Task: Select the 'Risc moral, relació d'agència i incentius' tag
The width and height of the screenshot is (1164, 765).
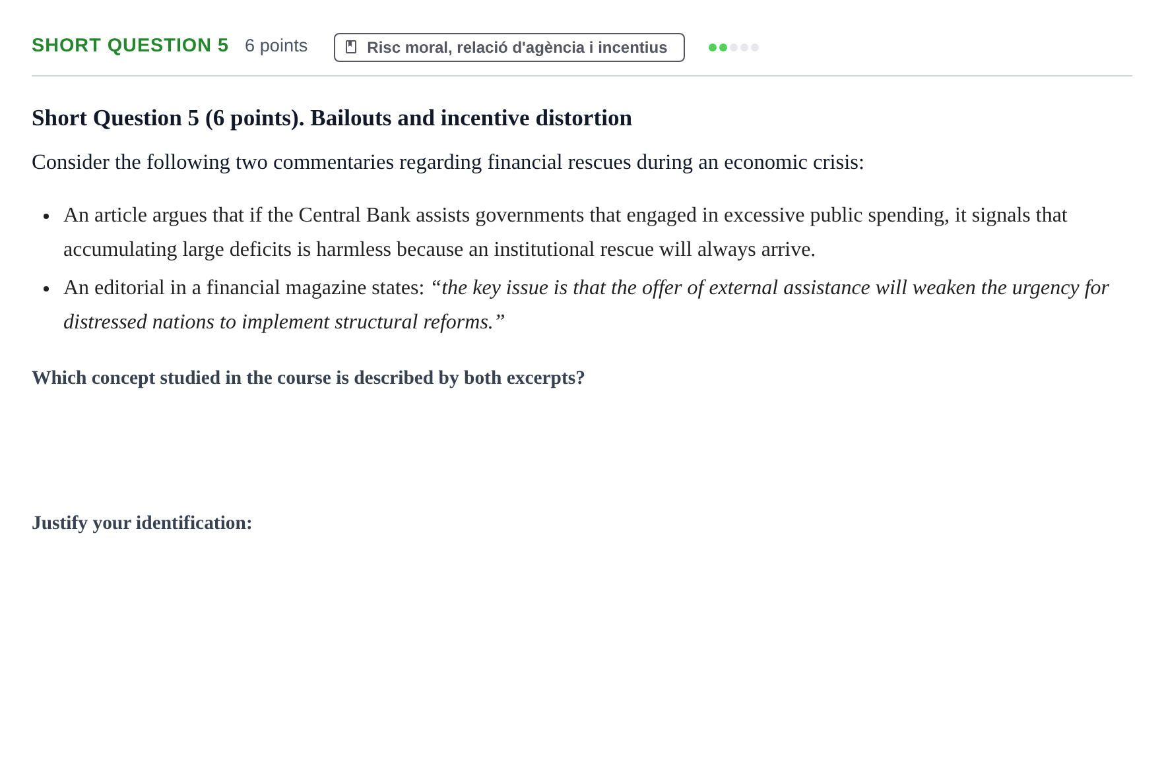Action: [x=509, y=47]
